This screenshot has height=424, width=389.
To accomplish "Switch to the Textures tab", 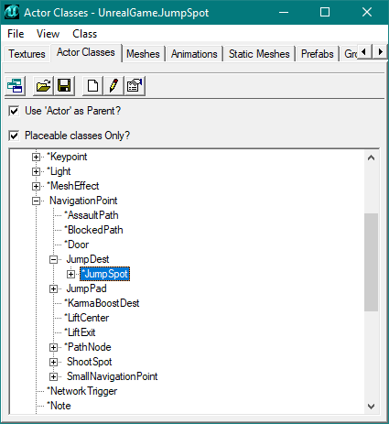I will click(27, 54).
